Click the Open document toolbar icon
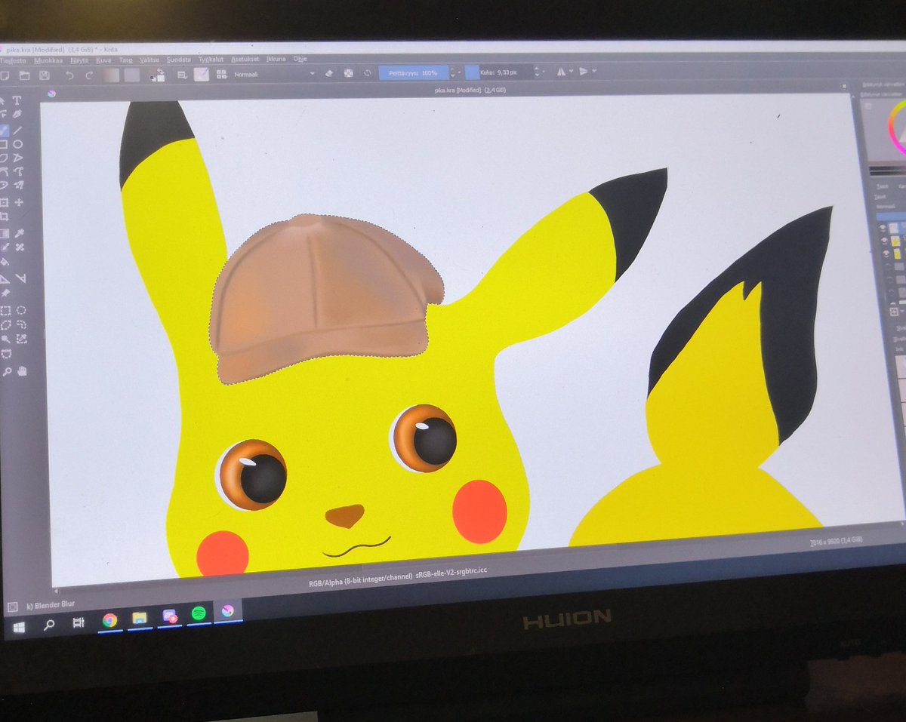Image resolution: width=906 pixels, height=722 pixels. click(x=24, y=75)
